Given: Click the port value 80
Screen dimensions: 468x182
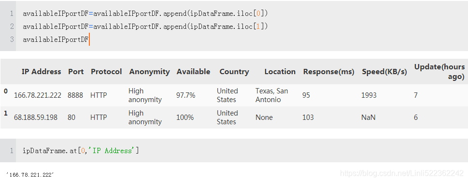Looking at the screenshot, I should pyautogui.click(x=71, y=117).
